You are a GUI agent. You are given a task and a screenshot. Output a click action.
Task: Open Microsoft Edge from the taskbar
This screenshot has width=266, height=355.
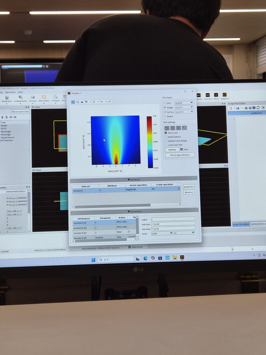[145, 258]
